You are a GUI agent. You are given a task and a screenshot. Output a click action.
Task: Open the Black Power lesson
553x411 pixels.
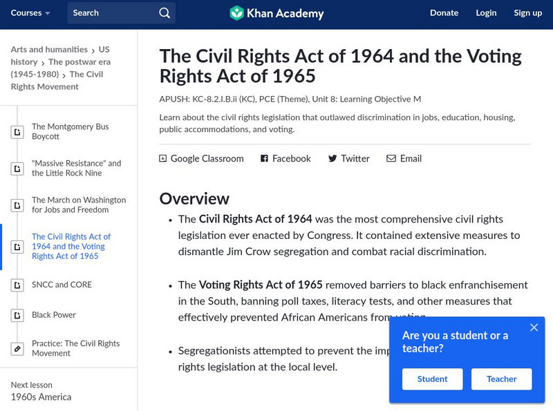pos(54,315)
